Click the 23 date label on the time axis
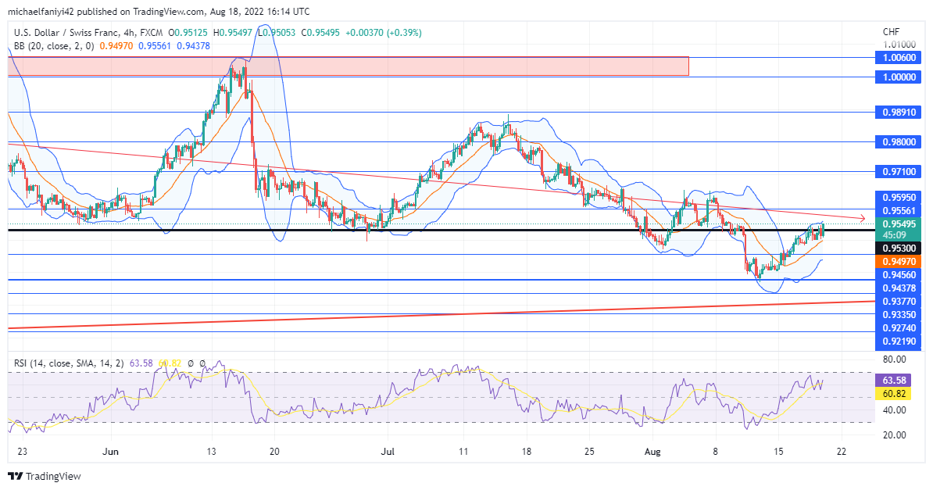933x490 pixels. 22,452
